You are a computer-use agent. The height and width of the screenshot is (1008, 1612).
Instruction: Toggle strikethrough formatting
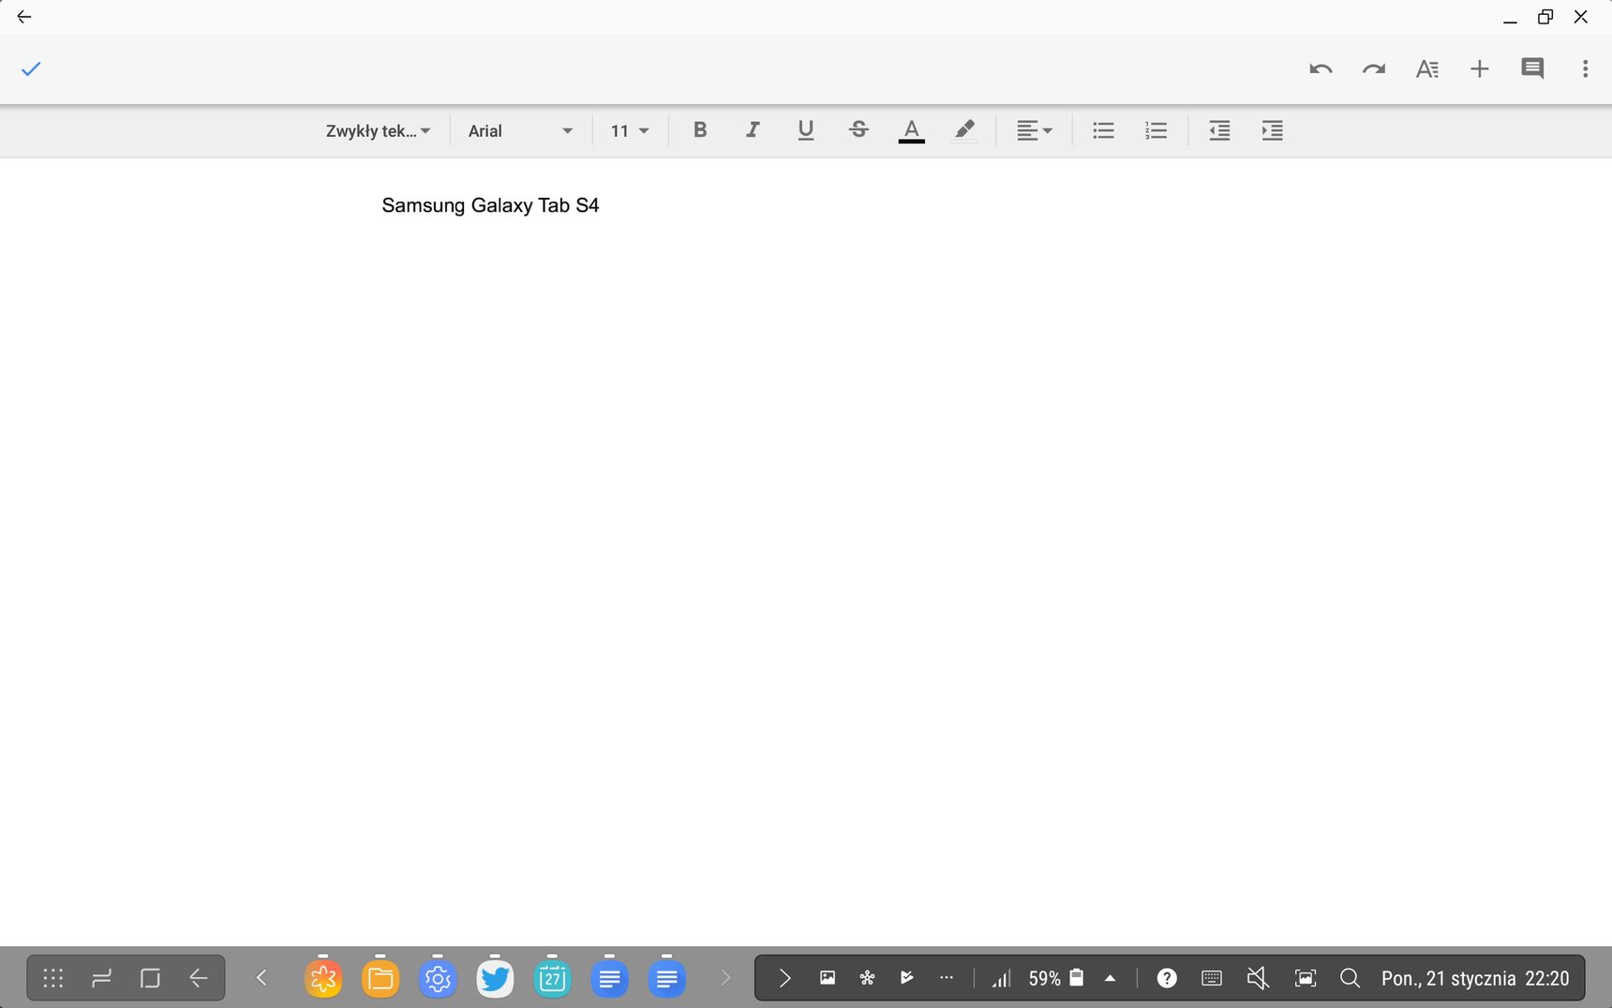click(x=858, y=130)
